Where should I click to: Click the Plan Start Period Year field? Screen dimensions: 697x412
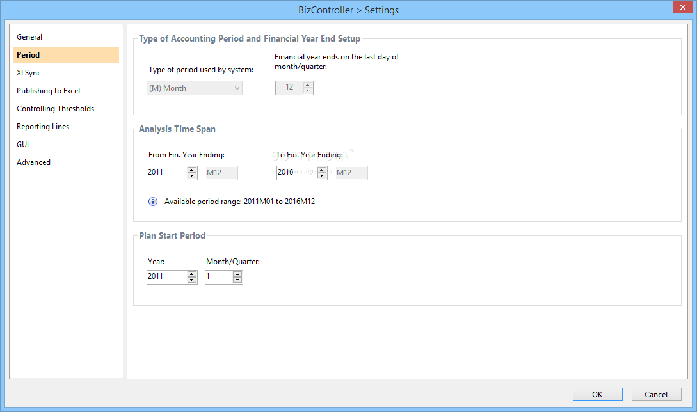pyautogui.click(x=167, y=277)
